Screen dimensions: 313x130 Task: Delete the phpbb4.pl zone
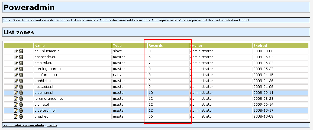[21, 81]
